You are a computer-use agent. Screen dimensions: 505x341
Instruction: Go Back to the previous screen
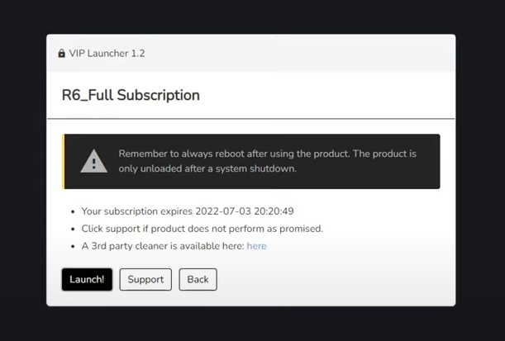pos(198,279)
